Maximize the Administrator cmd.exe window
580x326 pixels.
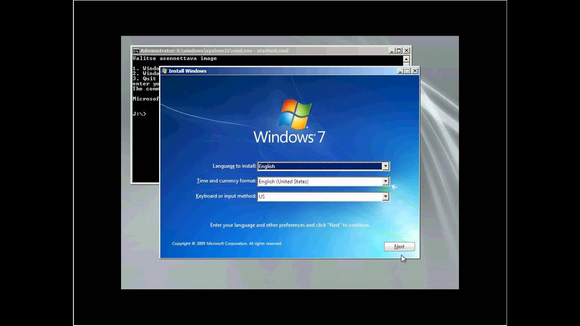(x=399, y=51)
